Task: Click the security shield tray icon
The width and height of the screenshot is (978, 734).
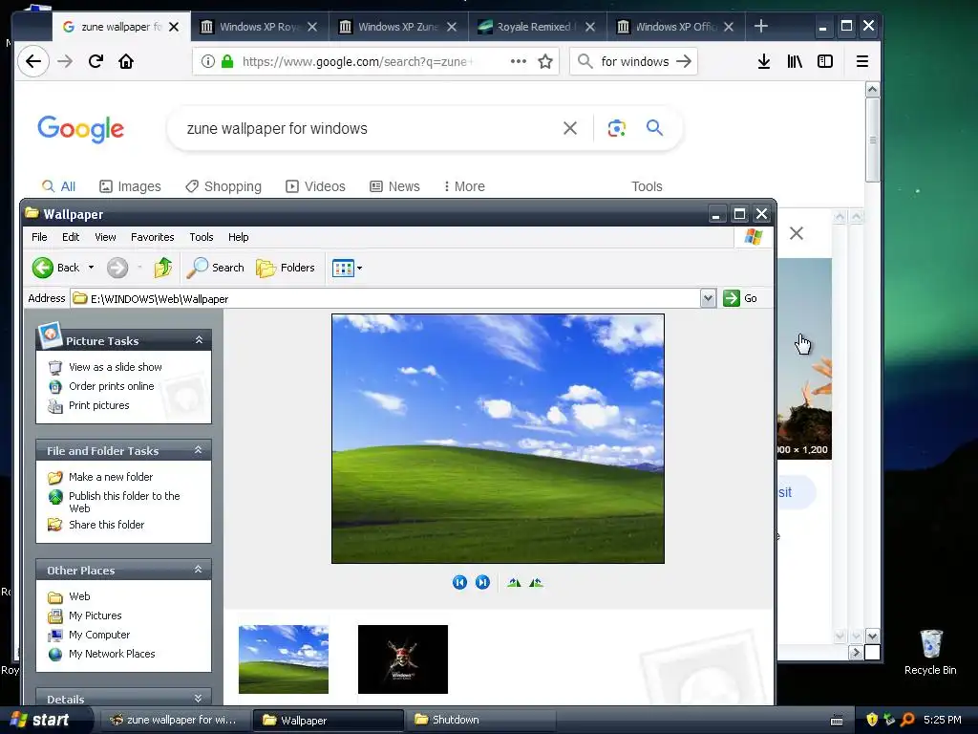Action: click(872, 720)
